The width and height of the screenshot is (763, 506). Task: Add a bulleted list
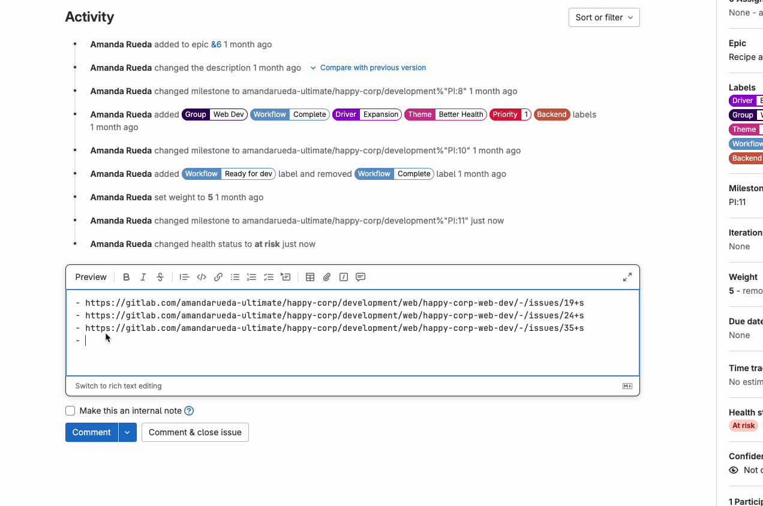[235, 277]
